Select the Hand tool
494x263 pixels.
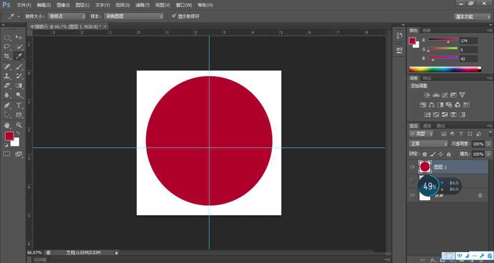[7, 125]
